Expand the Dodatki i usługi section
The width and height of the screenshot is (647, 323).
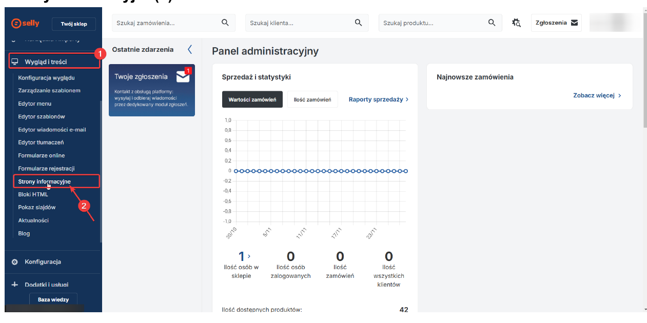47,285
